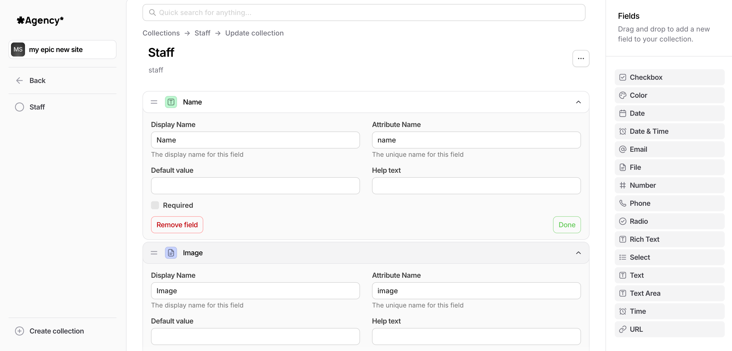Collapse the Name field section chevron
This screenshot has height=351, width=732.
pyautogui.click(x=578, y=102)
